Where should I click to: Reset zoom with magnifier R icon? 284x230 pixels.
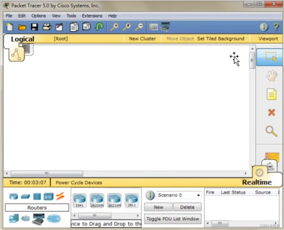(x=127, y=27)
